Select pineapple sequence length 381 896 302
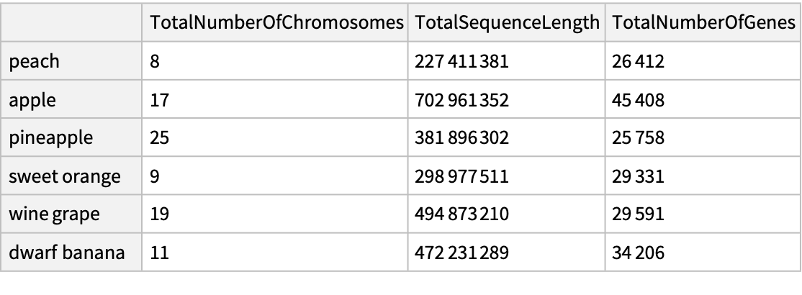The width and height of the screenshot is (802, 295). [x=462, y=137]
